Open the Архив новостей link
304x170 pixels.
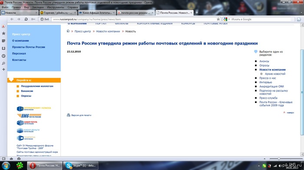pyautogui.click(x=275, y=74)
